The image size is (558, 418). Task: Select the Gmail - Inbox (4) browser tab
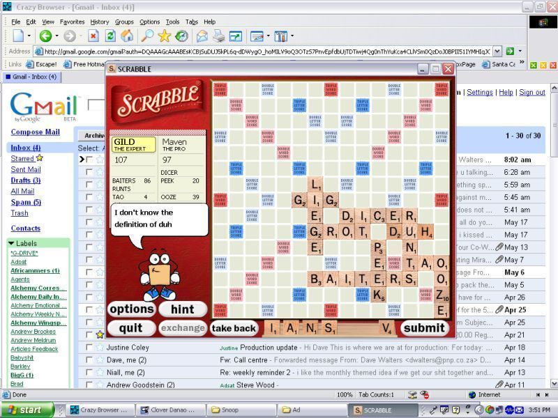click(x=31, y=77)
